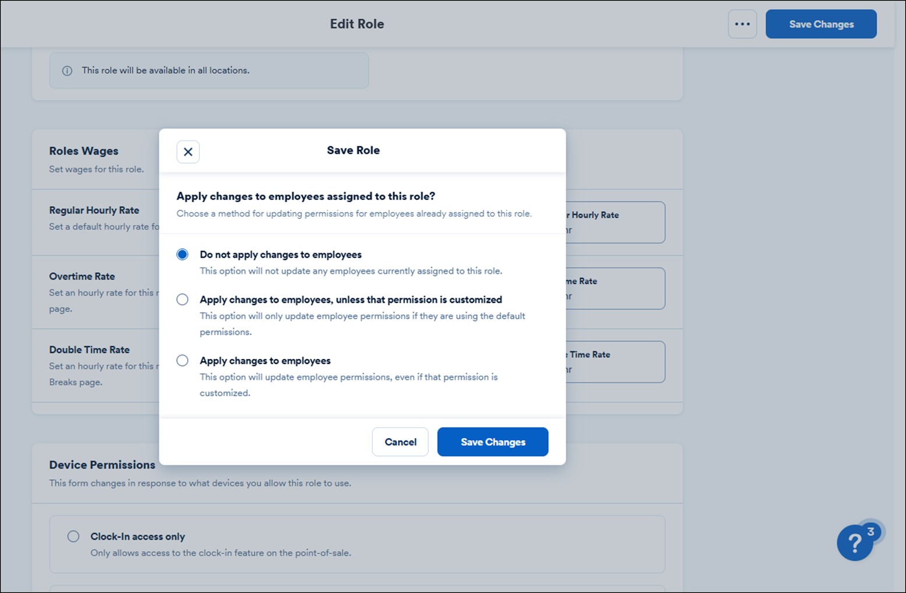The width and height of the screenshot is (906, 593).
Task: Click the Edit Role page title
Action: (357, 24)
